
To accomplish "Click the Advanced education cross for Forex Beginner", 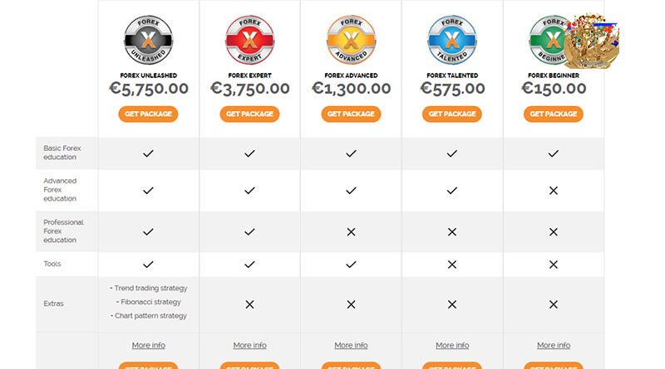I will (x=554, y=191).
